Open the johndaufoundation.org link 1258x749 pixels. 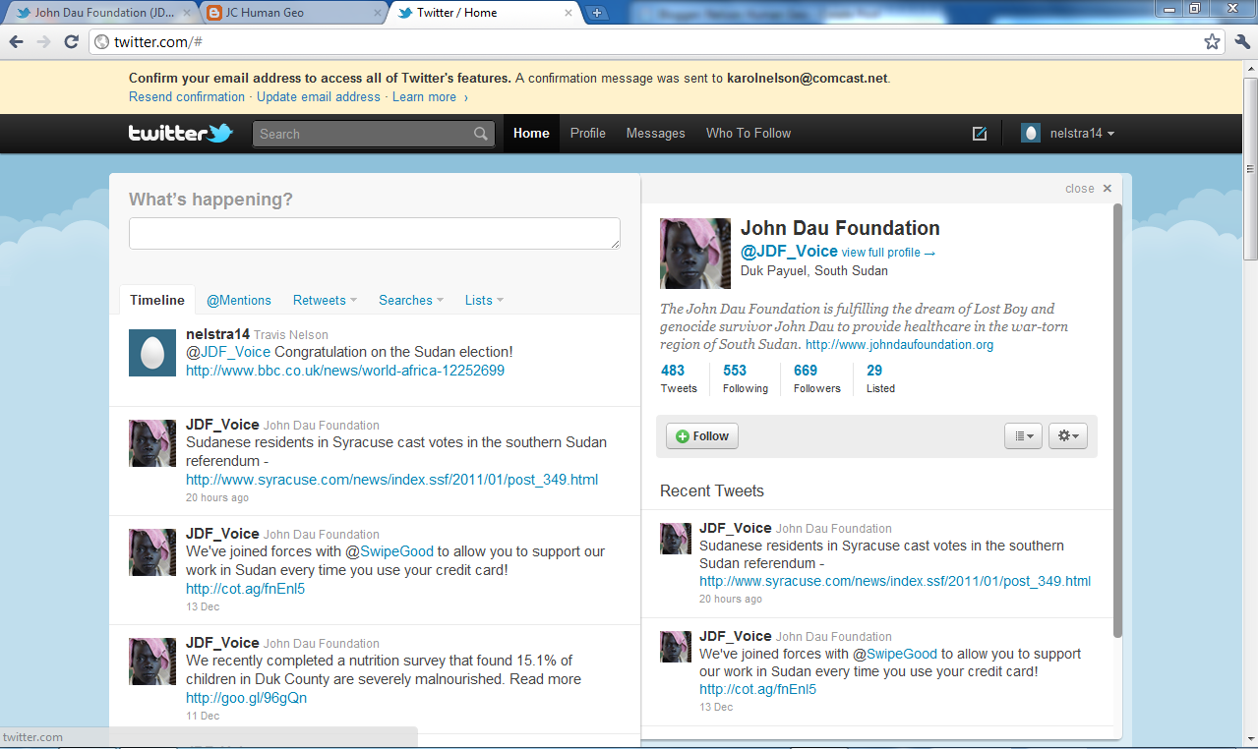(x=899, y=345)
